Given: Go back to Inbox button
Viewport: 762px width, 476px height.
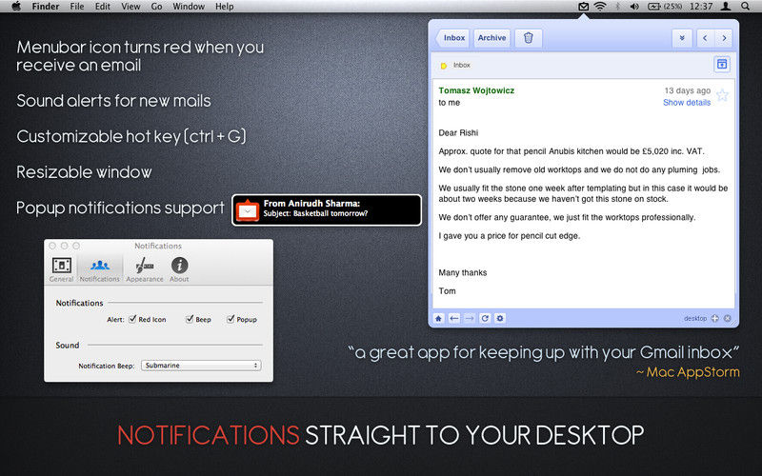Looking at the screenshot, I should 452,38.
